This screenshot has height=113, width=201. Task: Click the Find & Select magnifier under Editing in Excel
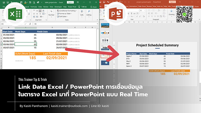pyautogui.click(x=89, y=12)
